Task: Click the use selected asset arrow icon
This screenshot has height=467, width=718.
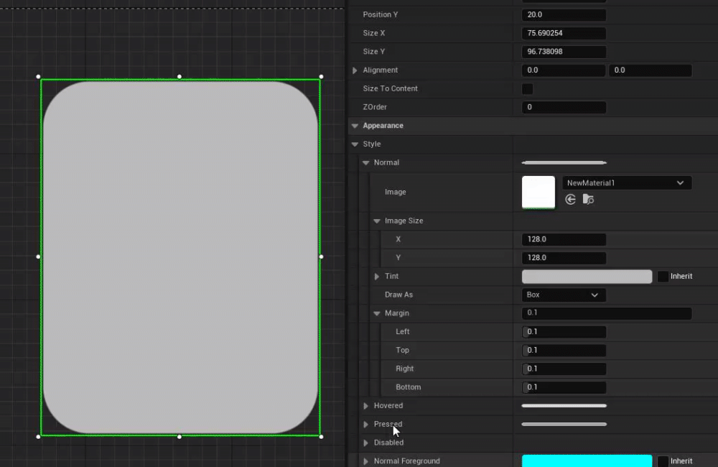Action: tap(571, 199)
